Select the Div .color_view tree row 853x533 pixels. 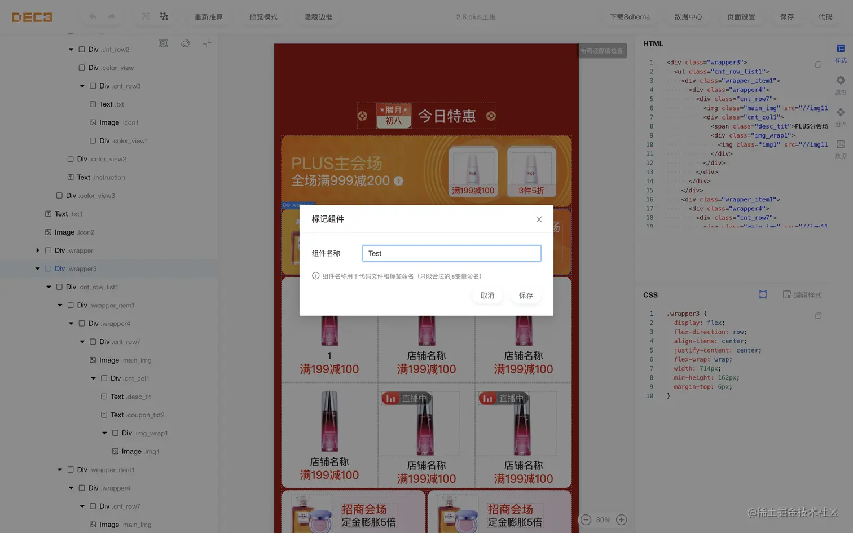pos(109,68)
